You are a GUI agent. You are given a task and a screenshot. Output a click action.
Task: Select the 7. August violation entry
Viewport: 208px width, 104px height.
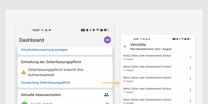click(x=158, y=90)
